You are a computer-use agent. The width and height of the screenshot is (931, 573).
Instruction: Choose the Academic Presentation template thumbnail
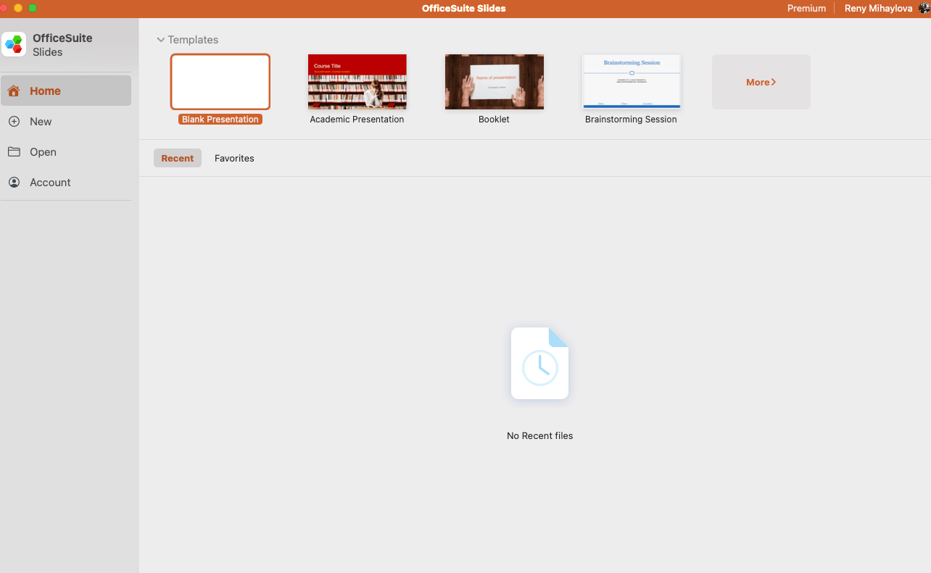click(357, 82)
